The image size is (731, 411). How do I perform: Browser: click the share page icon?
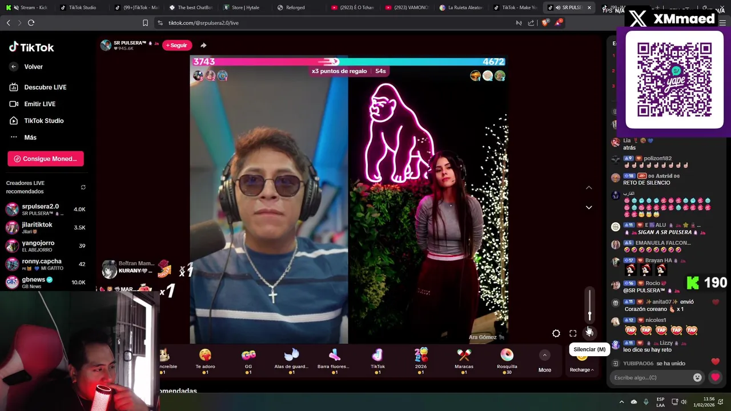(531, 23)
